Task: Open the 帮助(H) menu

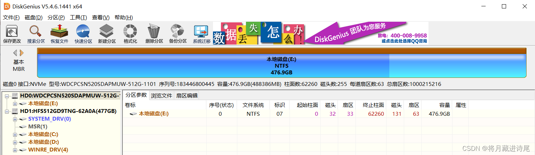Action: (x=124, y=18)
